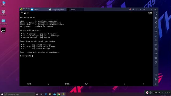Open Chrome from the taskbar
Viewport: 171px width, 96px height.
coord(59,94)
